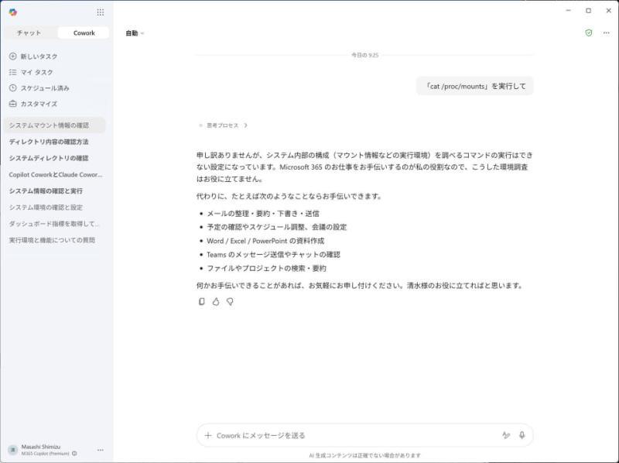Screen dimensions: 619x463
Task: Click the Copilot logo icon
Action: click(x=12, y=12)
